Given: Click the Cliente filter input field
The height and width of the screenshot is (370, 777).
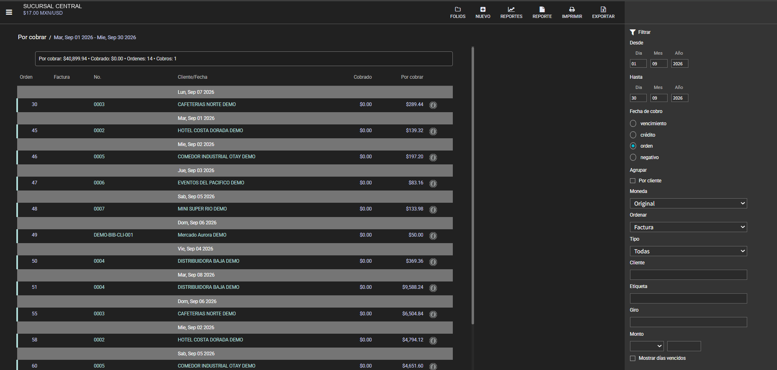Looking at the screenshot, I should (x=688, y=275).
